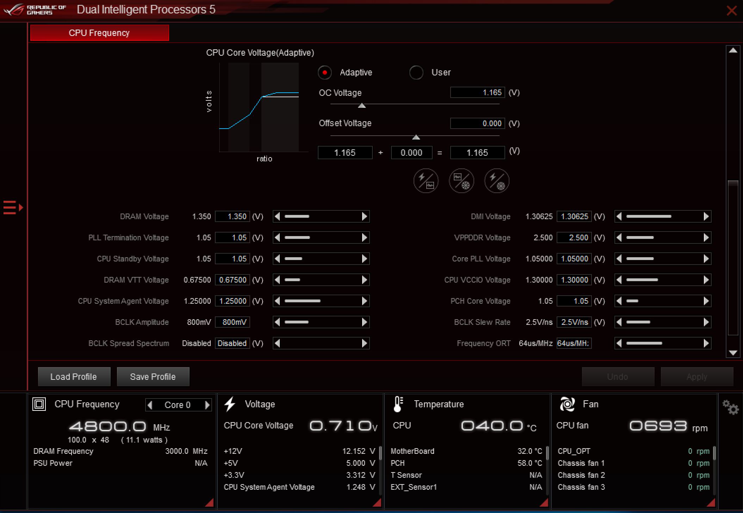Click the Apply button
Viewport: 743px width, 513px height.
pos(697,377)
